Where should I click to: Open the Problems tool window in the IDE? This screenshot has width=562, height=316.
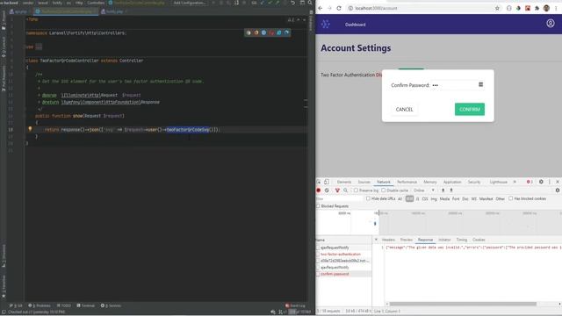[x=40, y=305]
